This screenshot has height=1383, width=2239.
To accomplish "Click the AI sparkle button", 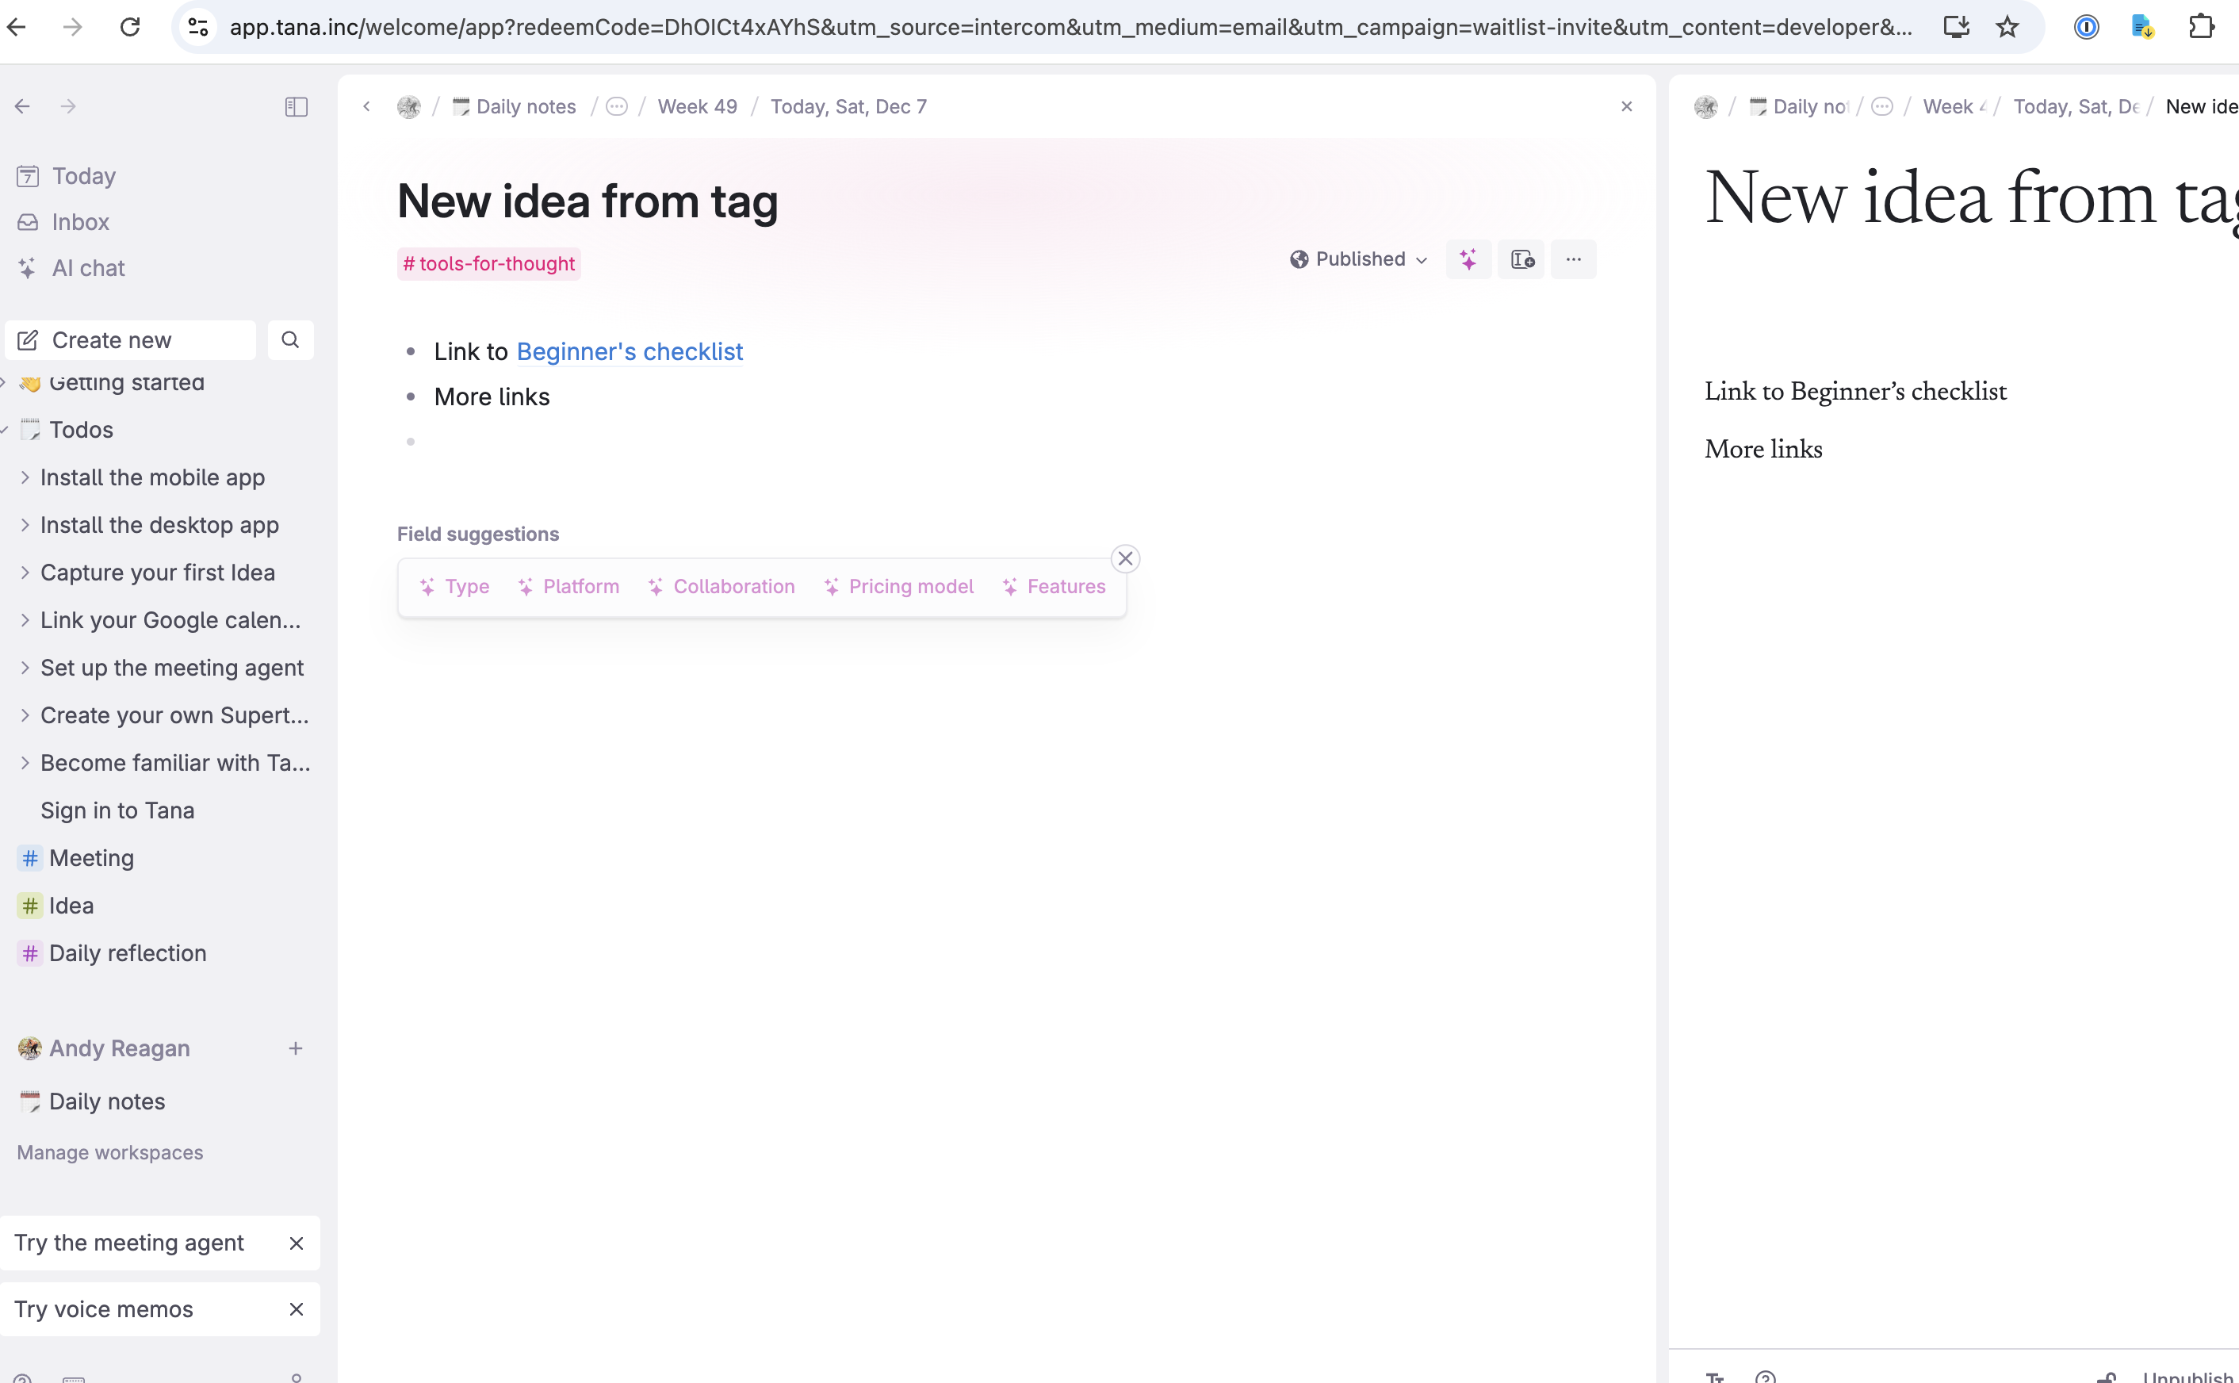I will coord(1468,260).
